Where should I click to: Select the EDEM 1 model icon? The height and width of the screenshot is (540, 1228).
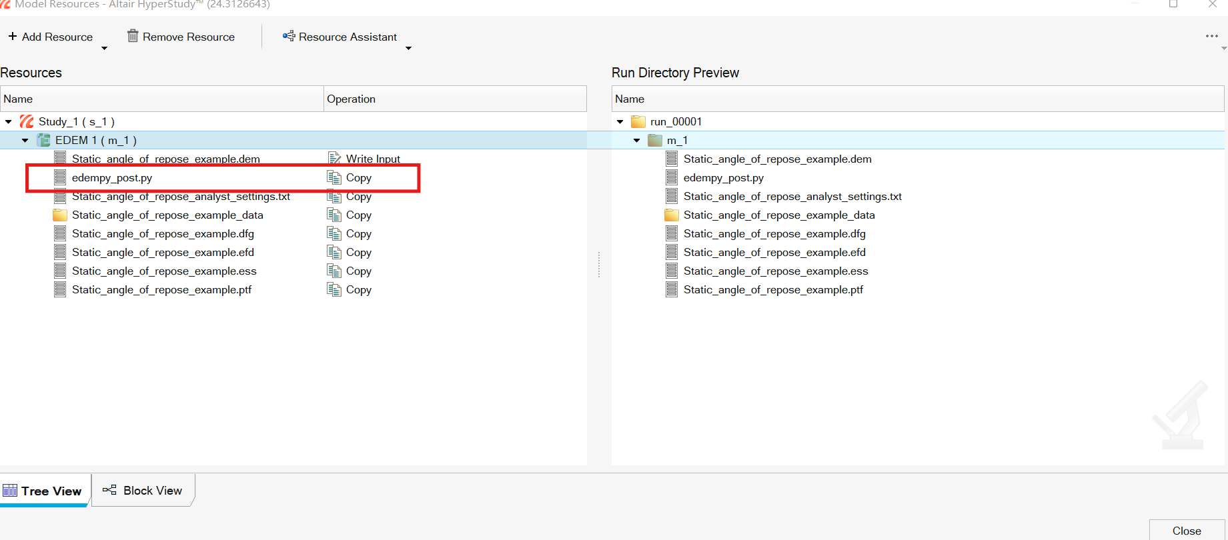pos(43,140)
